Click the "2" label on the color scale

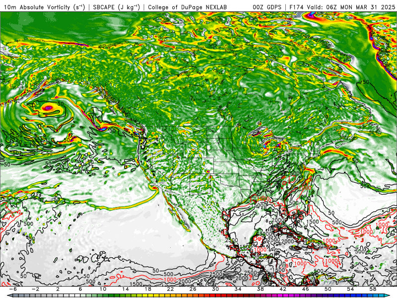58,289
